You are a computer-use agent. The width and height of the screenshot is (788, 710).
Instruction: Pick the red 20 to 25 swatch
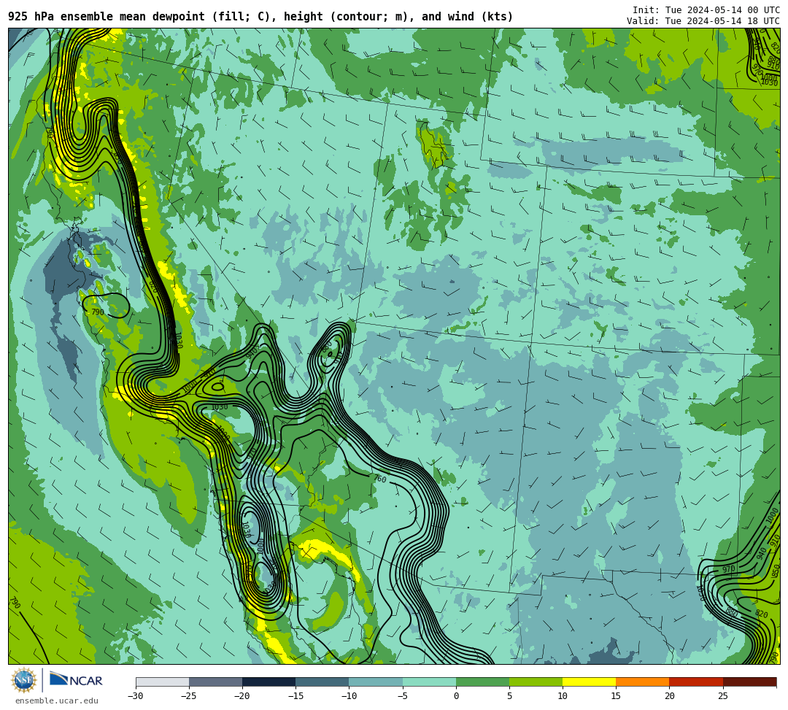point(696,682)
